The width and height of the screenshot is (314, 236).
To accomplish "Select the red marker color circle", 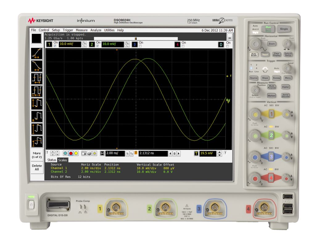I will pos(71,153).
